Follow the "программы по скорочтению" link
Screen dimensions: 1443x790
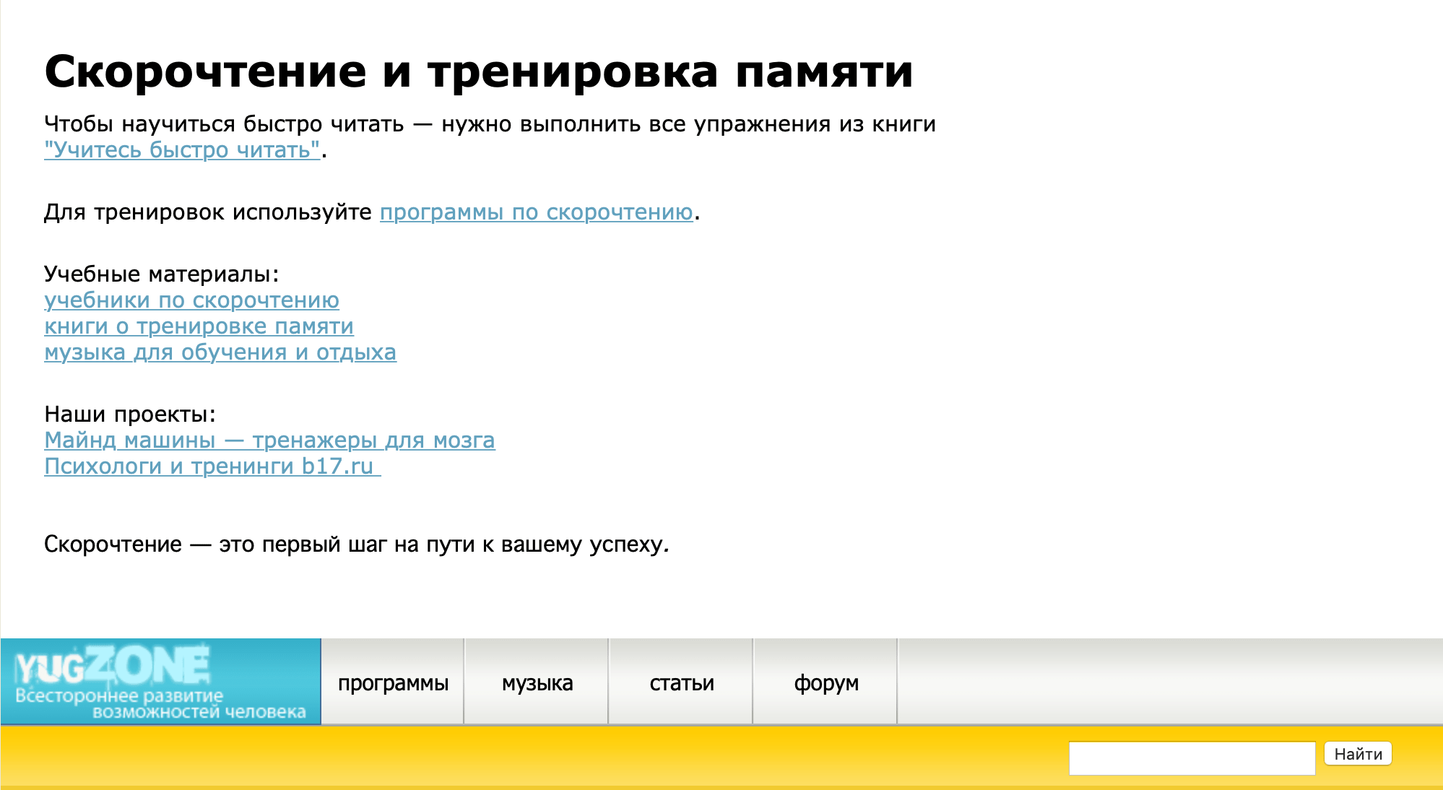pyautogui.click(x=536, y=212)
